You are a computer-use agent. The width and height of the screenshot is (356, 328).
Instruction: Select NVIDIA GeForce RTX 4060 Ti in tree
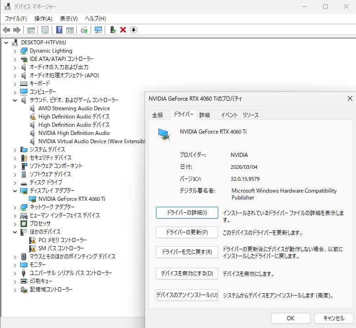click(x=72, y=199)
